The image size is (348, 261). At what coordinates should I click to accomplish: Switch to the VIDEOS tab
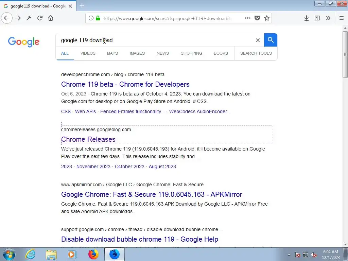click(88, 53)
